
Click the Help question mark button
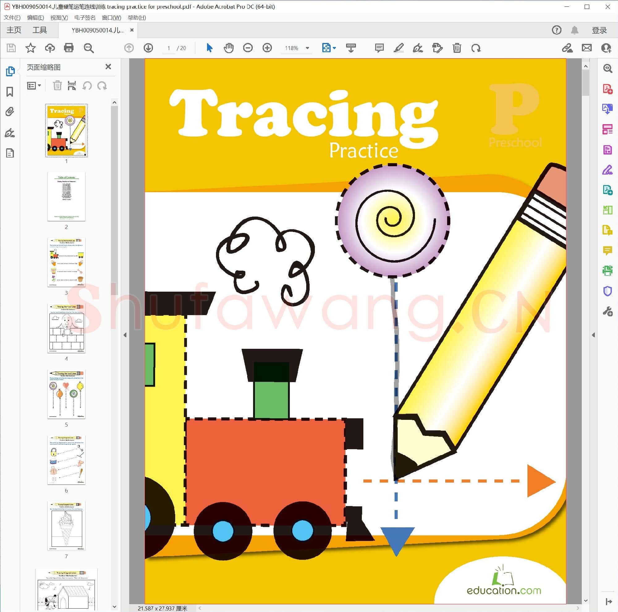click(557, 30)
